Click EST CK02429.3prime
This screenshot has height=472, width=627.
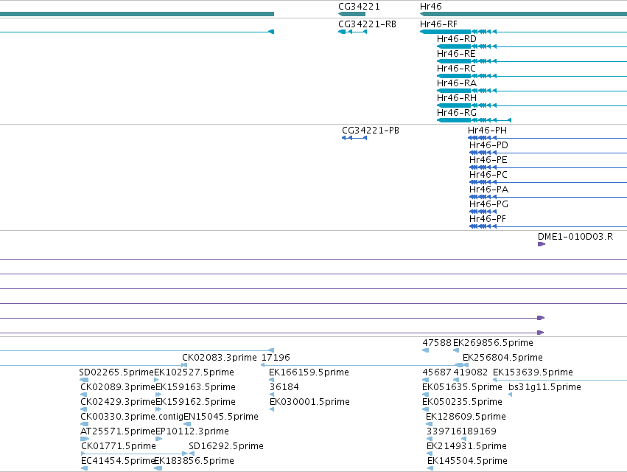(118, 402)
